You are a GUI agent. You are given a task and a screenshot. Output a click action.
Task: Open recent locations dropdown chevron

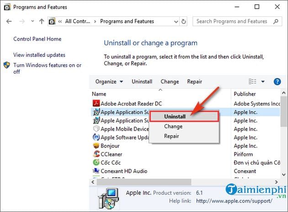pyautogui.click(x=32, y=21)
